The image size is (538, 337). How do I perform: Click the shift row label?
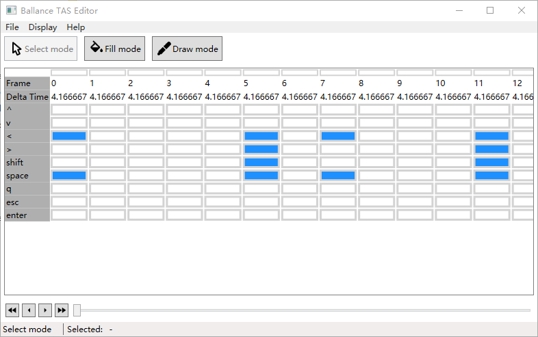coord(27,162)
